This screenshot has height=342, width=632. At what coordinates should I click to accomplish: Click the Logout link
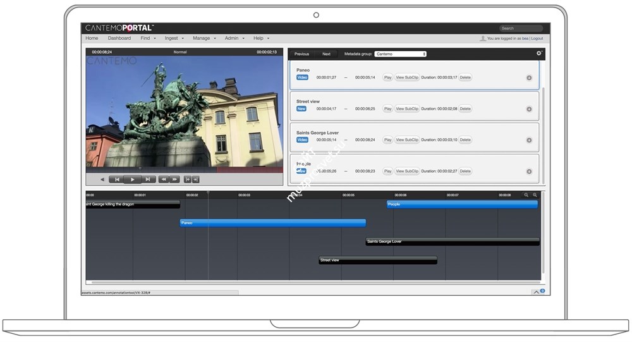[537, 39]
